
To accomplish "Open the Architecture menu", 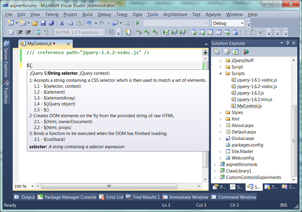I will (175, 15).
